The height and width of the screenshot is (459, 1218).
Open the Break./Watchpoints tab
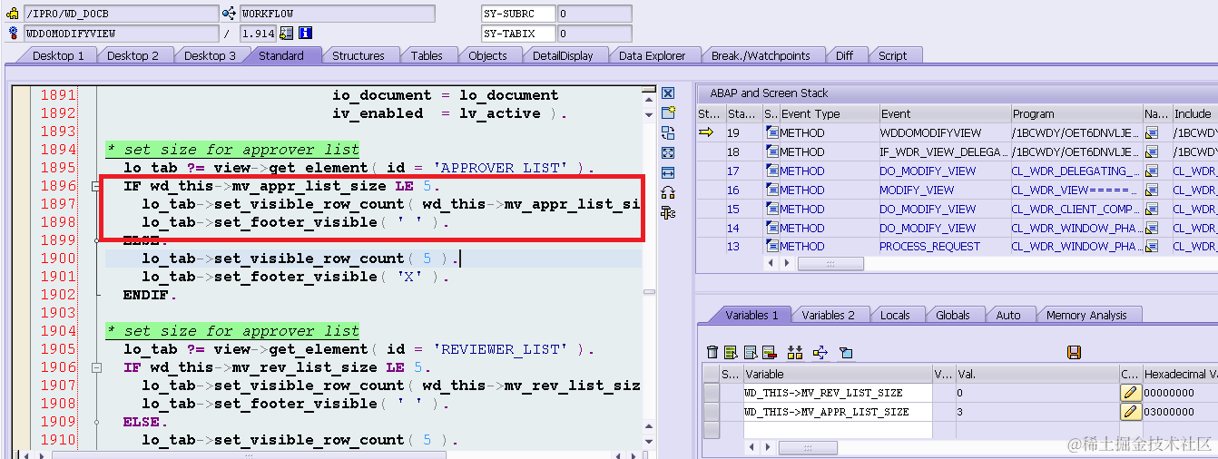coord(761,55)
